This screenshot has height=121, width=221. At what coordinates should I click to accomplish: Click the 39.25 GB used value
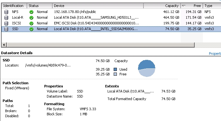point(103,69)
